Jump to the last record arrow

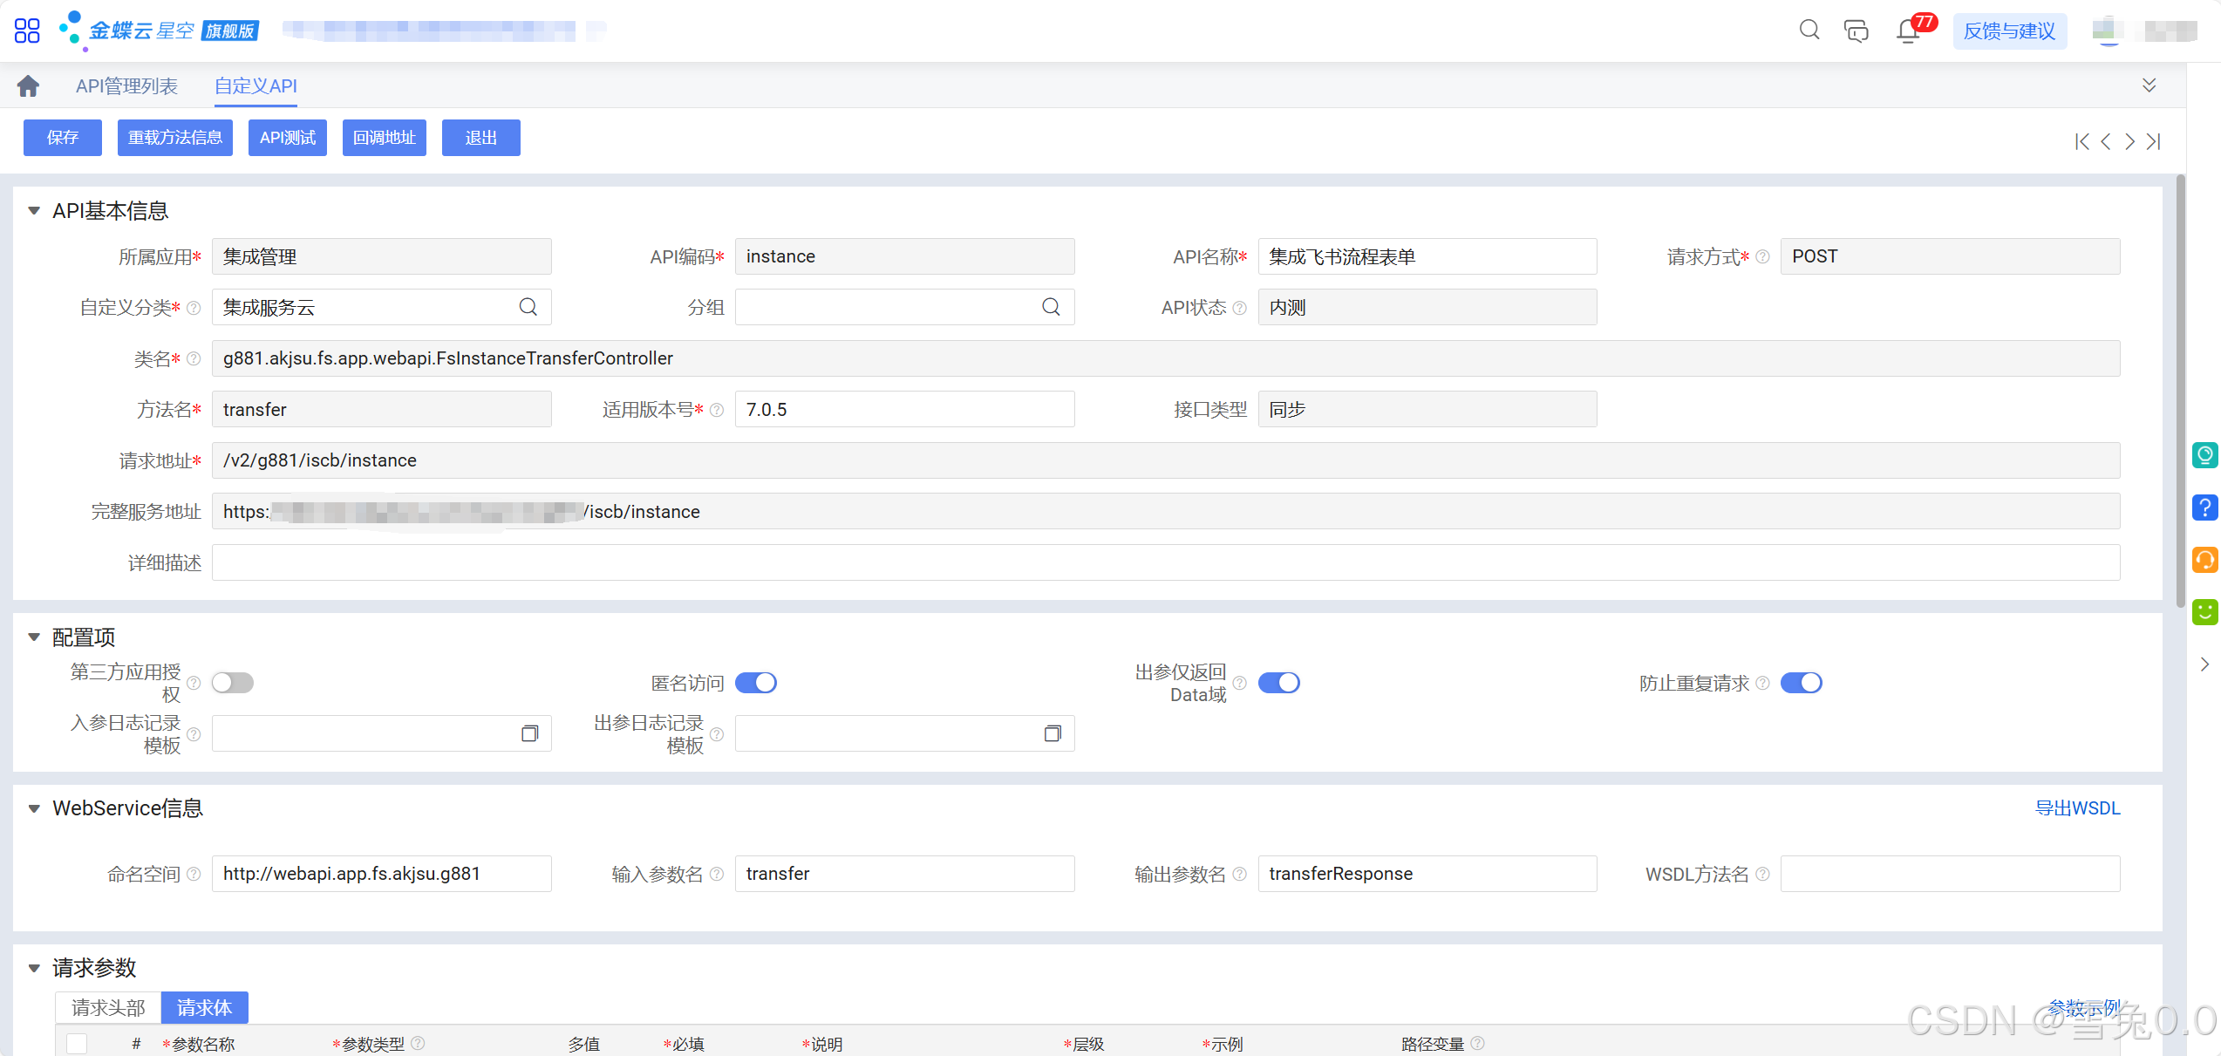click(2154, 141)
